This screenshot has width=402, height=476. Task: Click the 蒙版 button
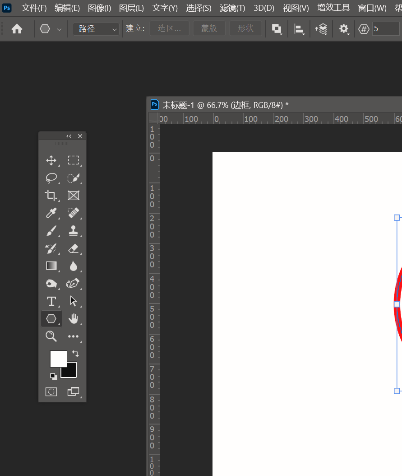coord(209,28)
